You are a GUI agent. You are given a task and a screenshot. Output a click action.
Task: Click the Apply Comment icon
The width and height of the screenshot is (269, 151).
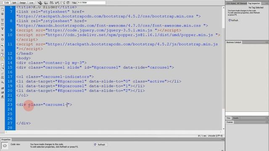pyautogui.click(x=3, y=65)
